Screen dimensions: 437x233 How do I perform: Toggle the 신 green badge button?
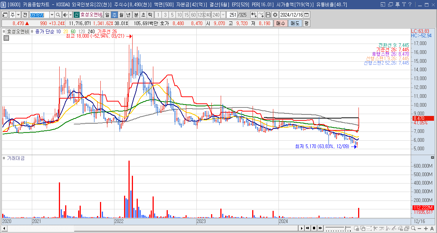tap(76, 15)
